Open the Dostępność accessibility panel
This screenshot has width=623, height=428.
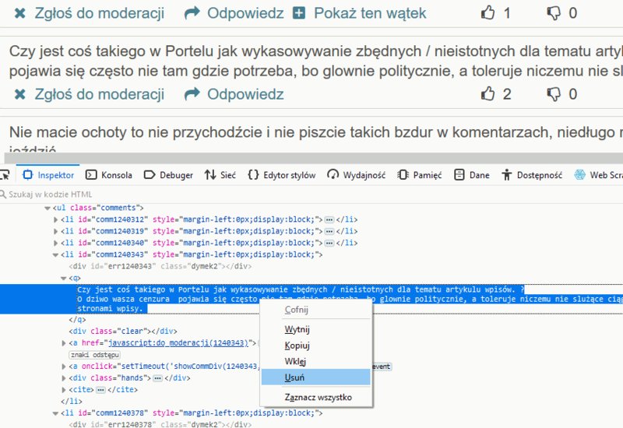[533, 175]
